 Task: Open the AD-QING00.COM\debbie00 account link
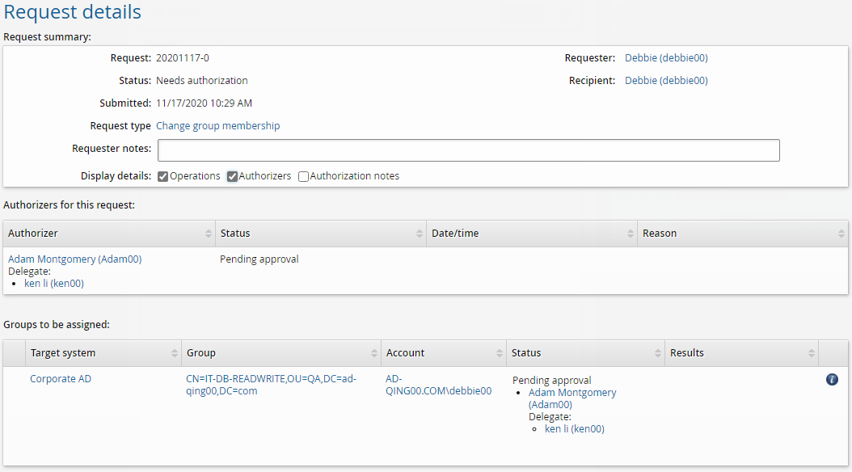pos(438,385)
